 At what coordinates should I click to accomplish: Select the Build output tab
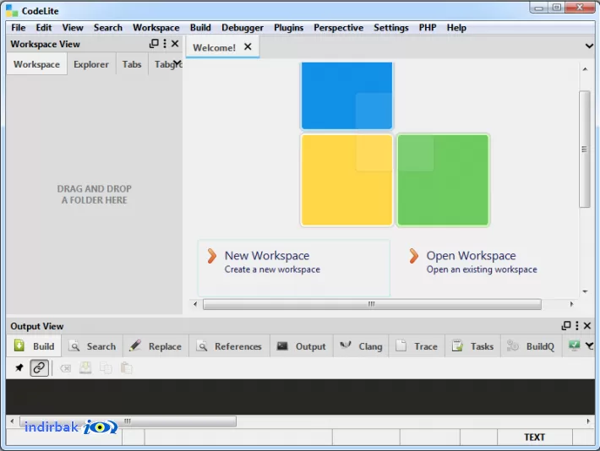[x=34, y=346]
